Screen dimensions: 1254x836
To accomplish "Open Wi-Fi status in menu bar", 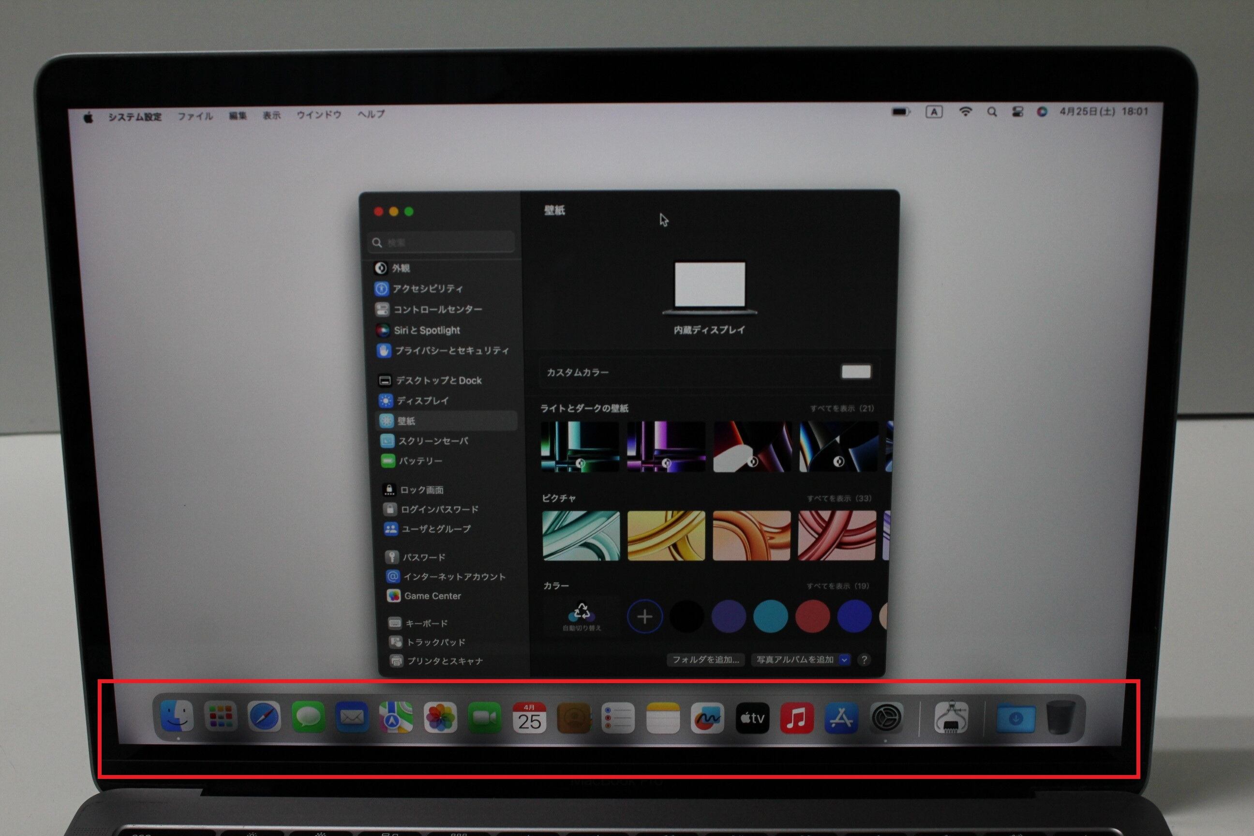I will coord(965,112).
